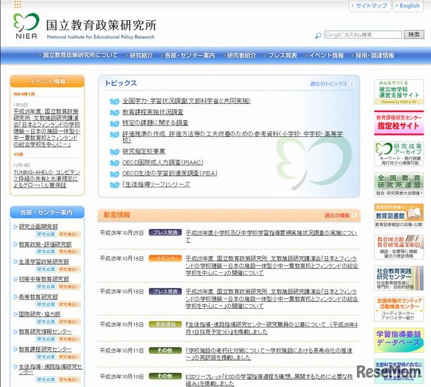
Task: Open 過去の情報 link in 新着情報
Action: (x=337, y=216)
